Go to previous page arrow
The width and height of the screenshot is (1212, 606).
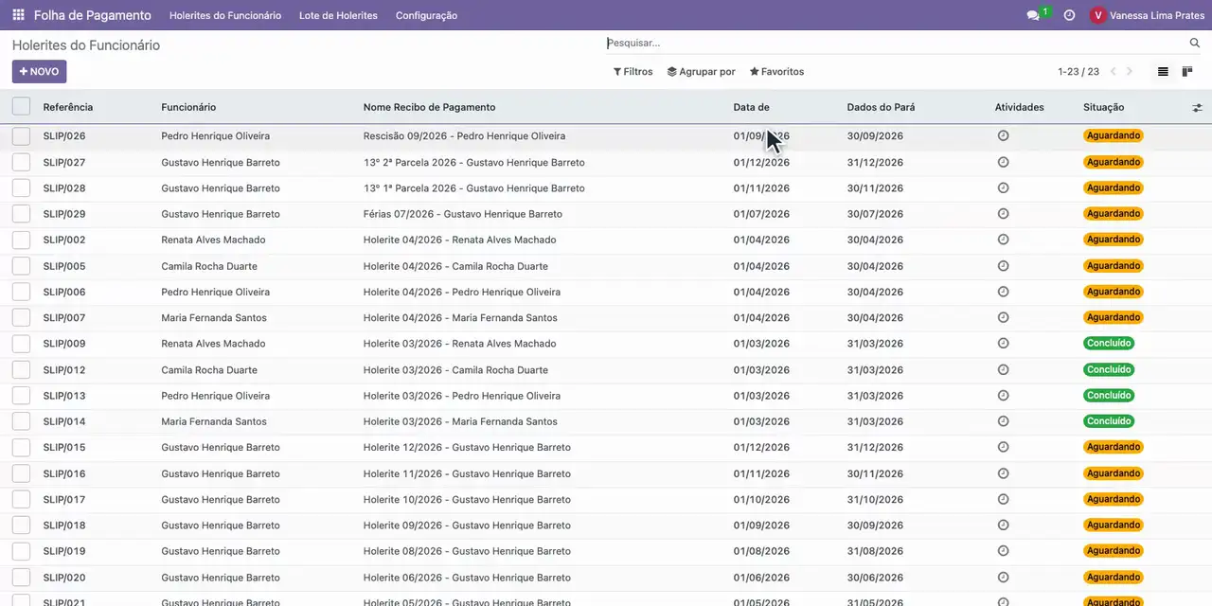pyautogui.click(x=1113, y=71)
